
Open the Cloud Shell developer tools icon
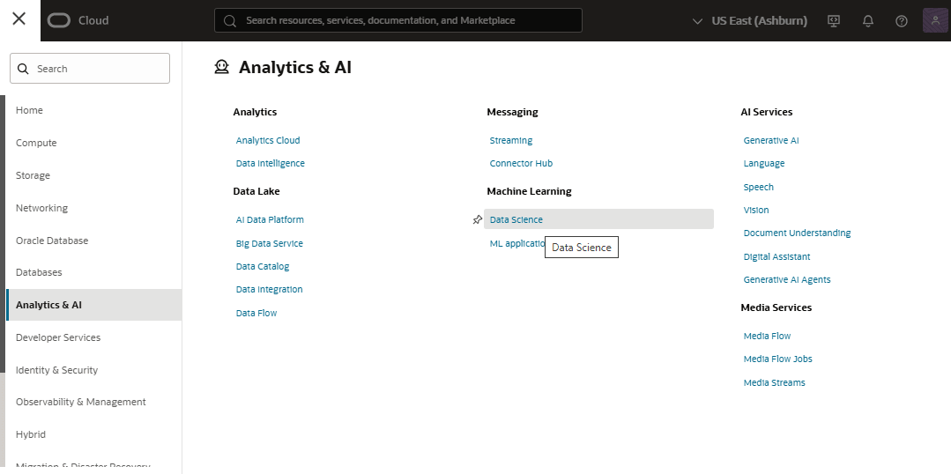point(834,20)
